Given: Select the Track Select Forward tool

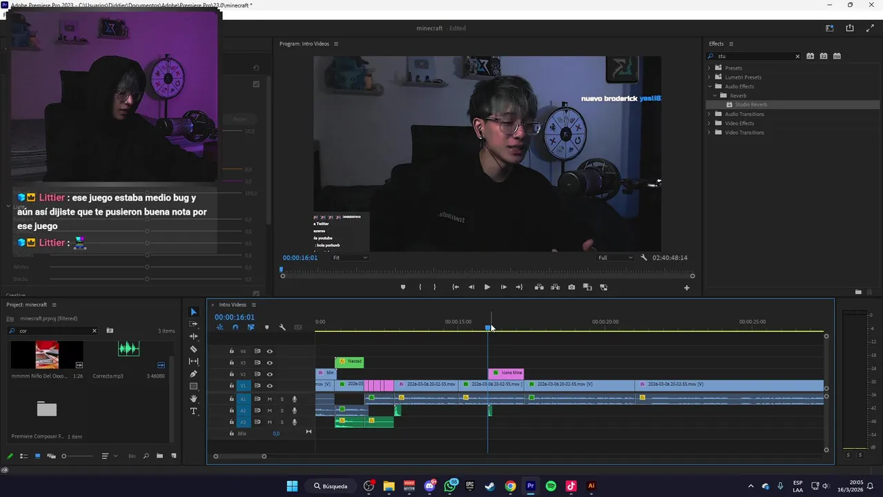Looking at the screenshot, I should pyautogui.click(x=193, y=324).
